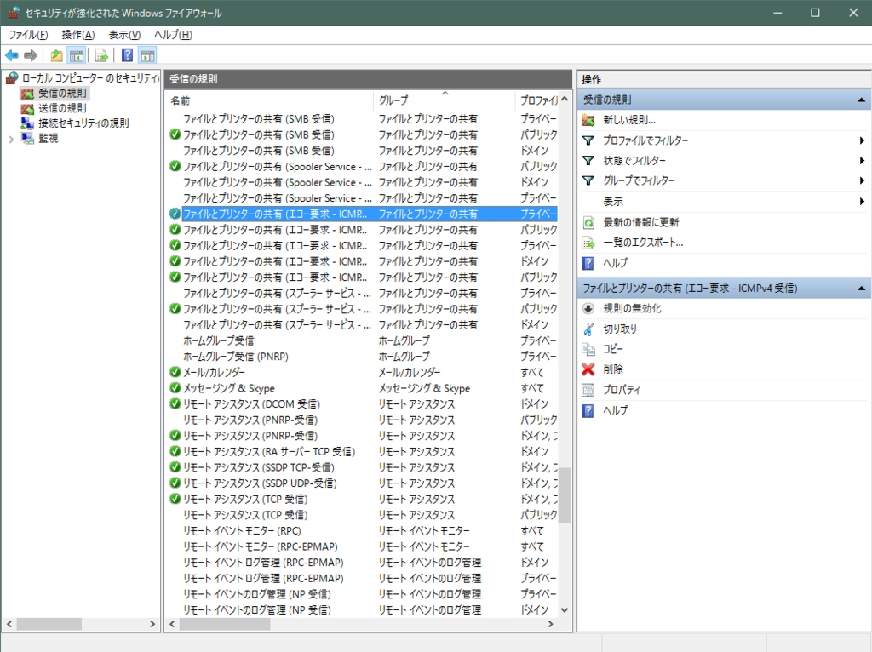Image resolution: width=872 pixels, height=652 pixels.
Task: Open the 状態でフィルター submenu
Action: (724, 161)
